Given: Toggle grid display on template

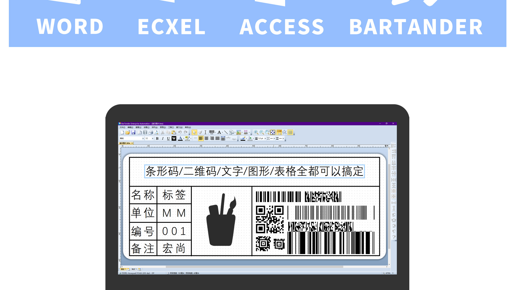Looking at the screenshot, I should (x=290, y=132).
